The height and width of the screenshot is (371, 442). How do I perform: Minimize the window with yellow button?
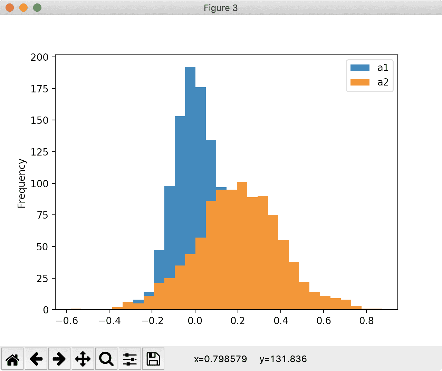point(23,8)
